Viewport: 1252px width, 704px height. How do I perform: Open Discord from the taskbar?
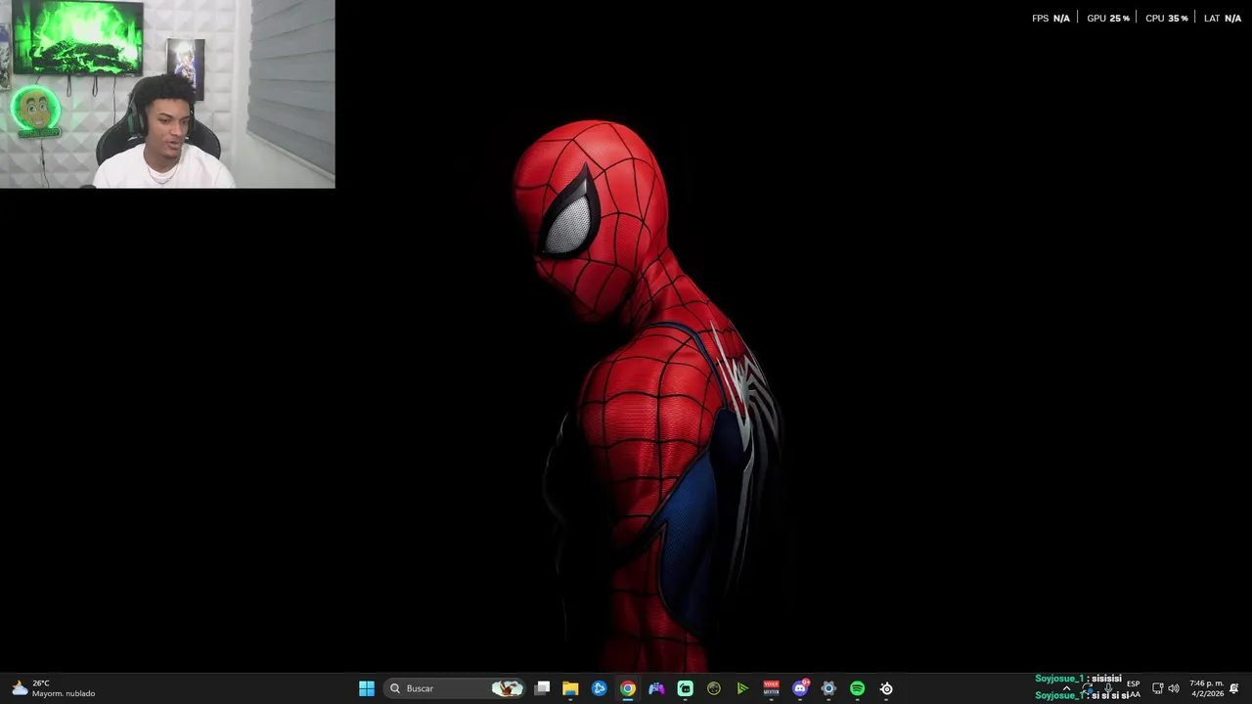click(800, 688)
